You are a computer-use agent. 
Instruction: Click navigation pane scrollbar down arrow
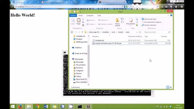coord(89,85)
